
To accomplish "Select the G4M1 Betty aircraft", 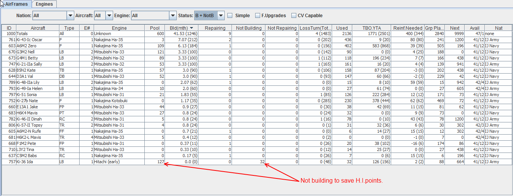I will [x=38, y=58].
